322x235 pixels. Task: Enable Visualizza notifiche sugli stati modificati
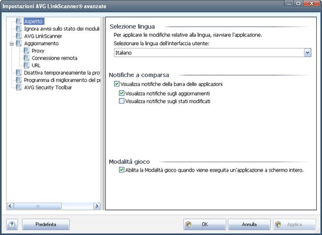coord(122,101)
